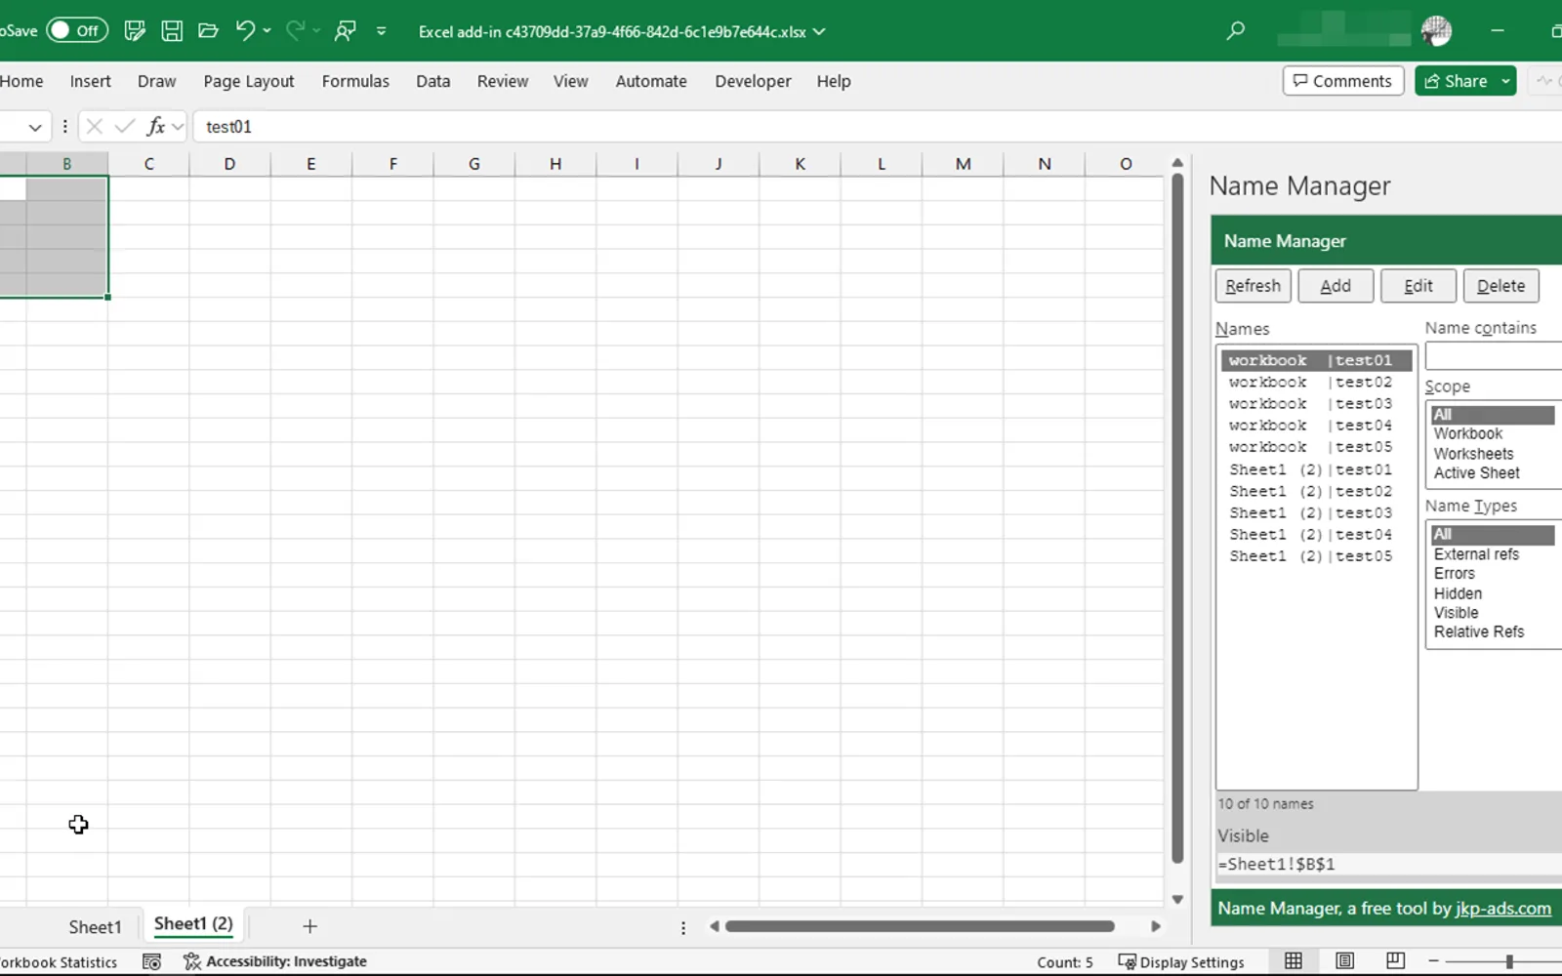Click the Edit button in Name Manager
This screenshot has height=976, width=1562.
1418,286
